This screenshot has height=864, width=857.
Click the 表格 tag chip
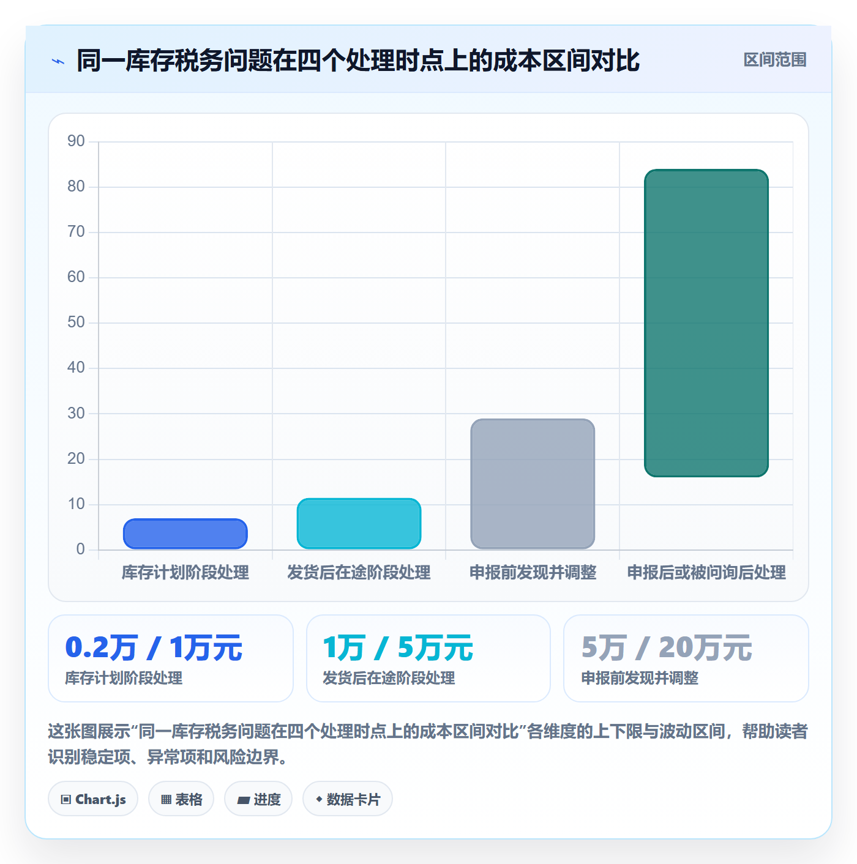(181, 799)
